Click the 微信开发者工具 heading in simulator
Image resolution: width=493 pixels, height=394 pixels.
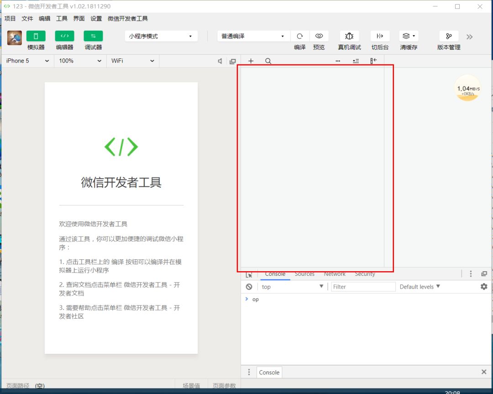point(121,182)
